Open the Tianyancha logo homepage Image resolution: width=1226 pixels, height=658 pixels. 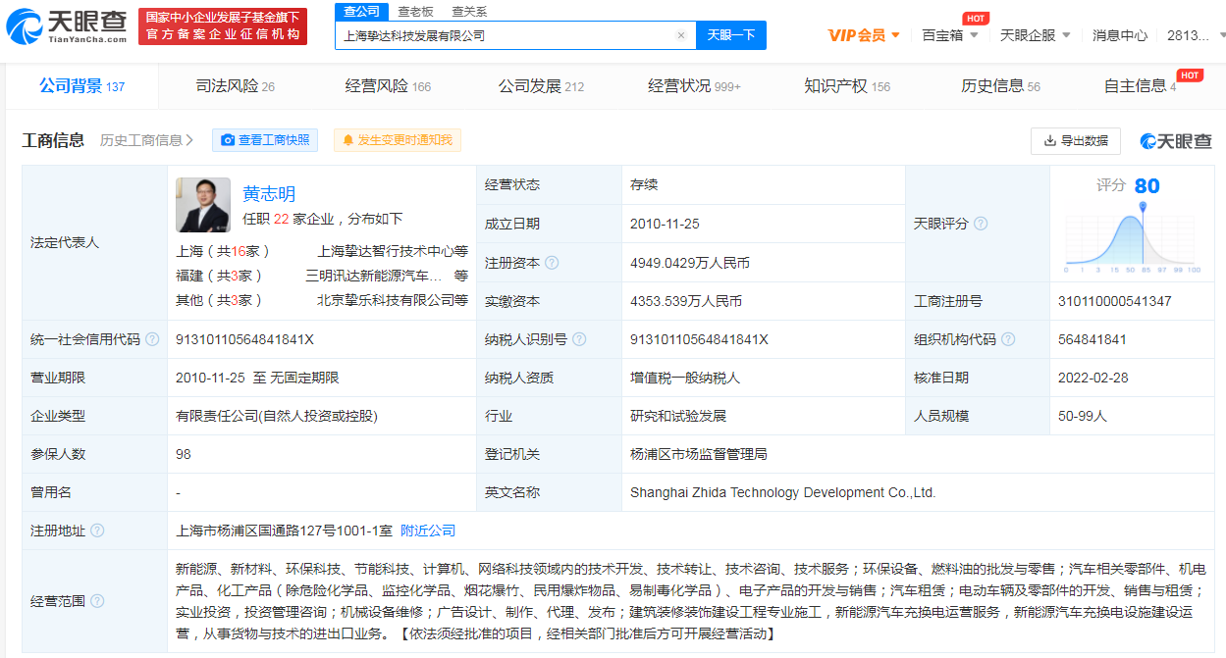67,26
